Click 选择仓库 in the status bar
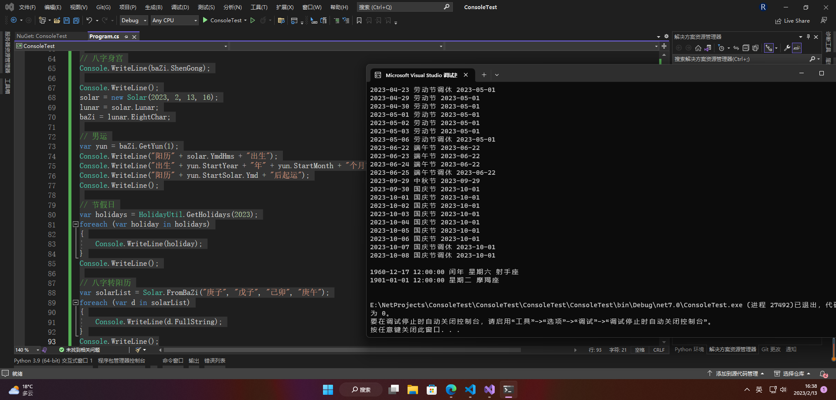This screenshot has width=836, height=400. 792,374
